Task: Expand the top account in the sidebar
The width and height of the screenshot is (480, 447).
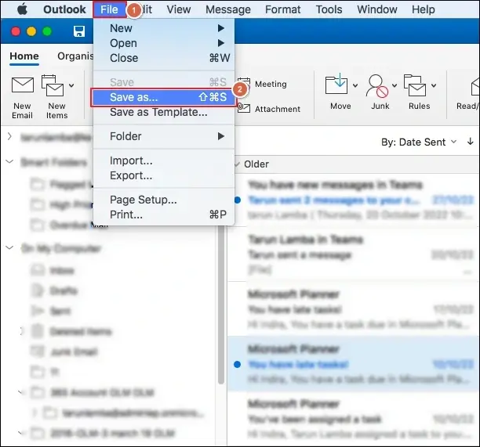Action: 9,136
